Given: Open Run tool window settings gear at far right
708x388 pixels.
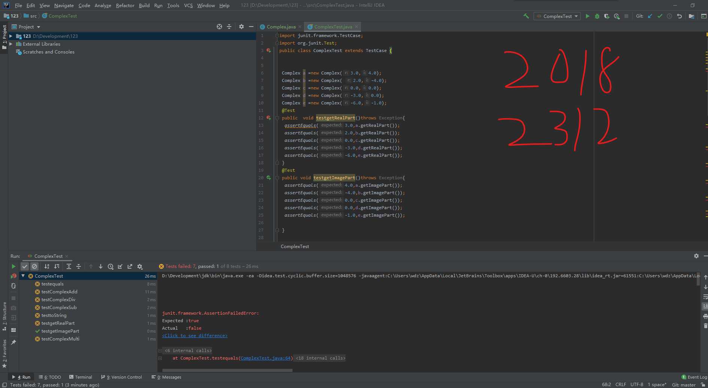Looking at the screenshot, I should pyautogui.click(x=696, y=256).
